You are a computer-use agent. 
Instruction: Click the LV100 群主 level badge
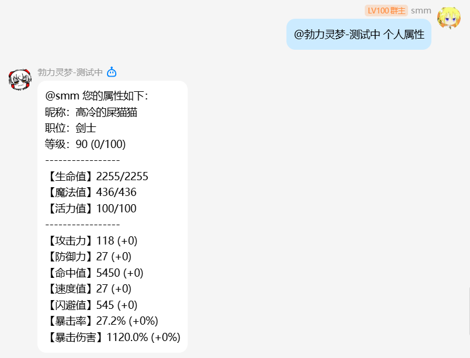pyautogui.click(x=386, y=11)
